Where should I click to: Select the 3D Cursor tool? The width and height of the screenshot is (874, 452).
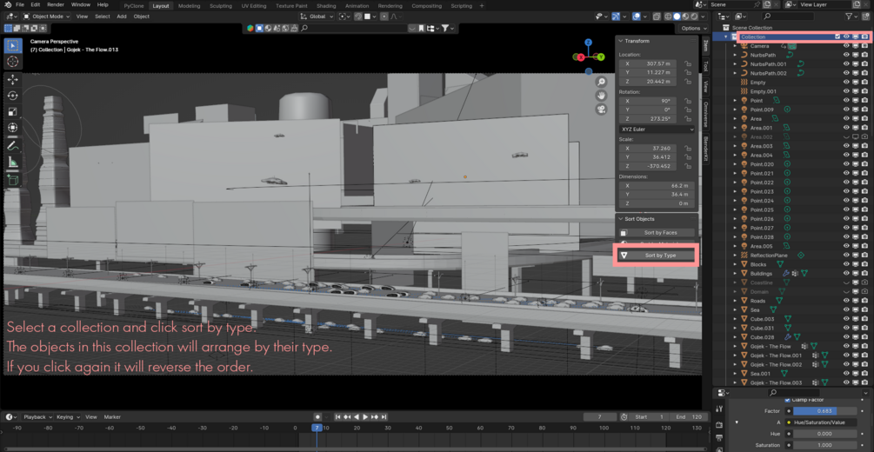pos(13,61)
